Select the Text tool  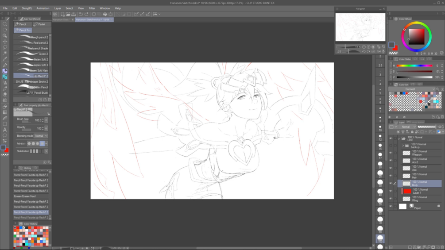coord(5,130)
